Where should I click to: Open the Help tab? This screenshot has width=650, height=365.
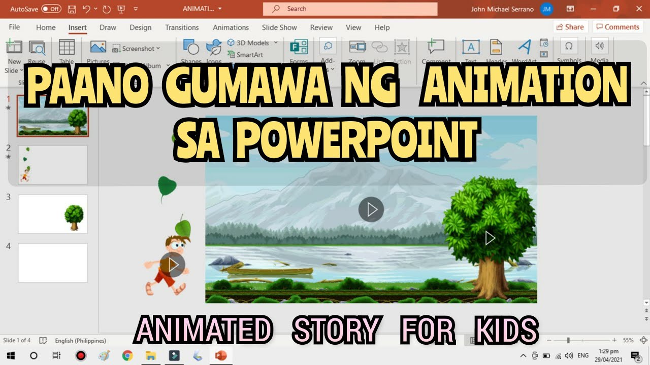(x=382, y=27)
